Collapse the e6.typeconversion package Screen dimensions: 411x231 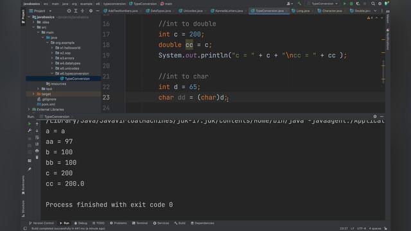pos(52,74)
